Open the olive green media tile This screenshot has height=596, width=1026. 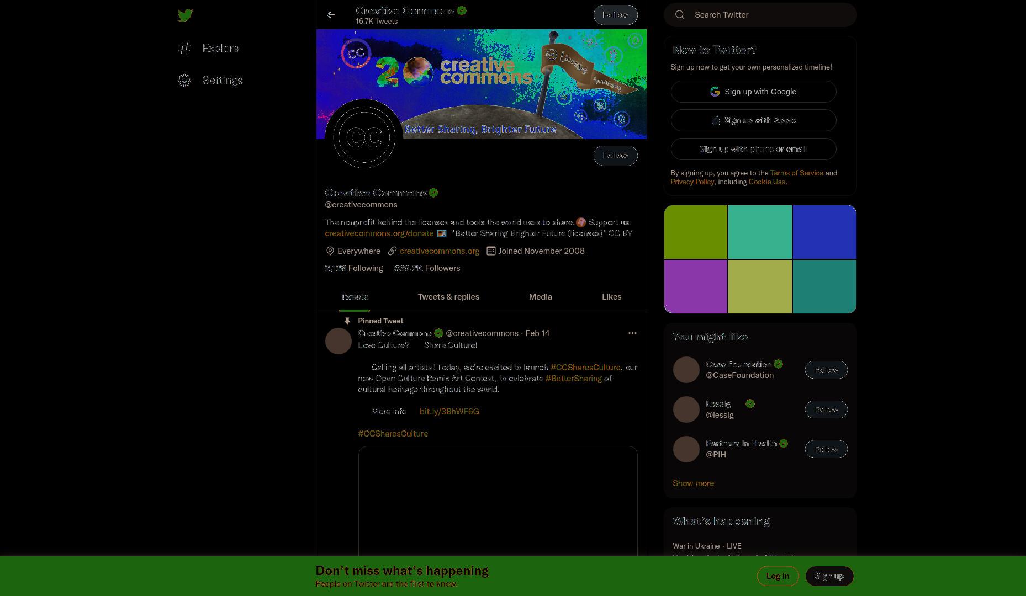[x=696, y=232]
